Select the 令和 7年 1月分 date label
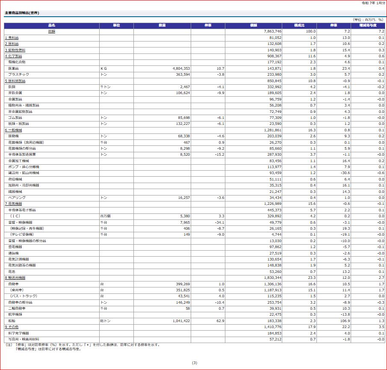This screenshot has height=370, width=387. click(x=373, y=3)
